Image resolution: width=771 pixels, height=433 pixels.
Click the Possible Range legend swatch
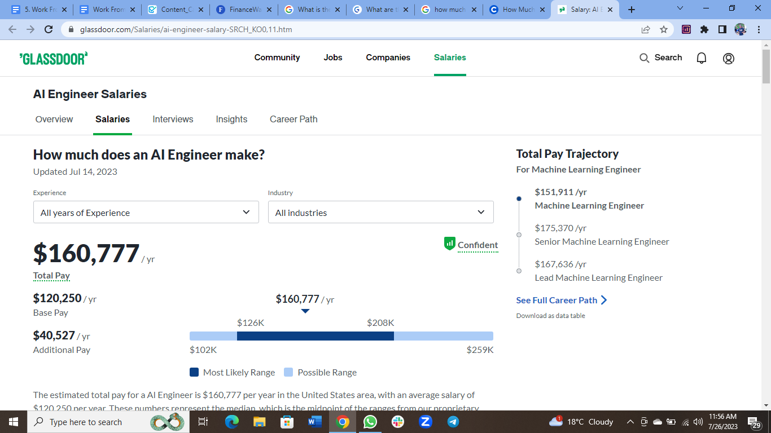(x=288, y=372)
